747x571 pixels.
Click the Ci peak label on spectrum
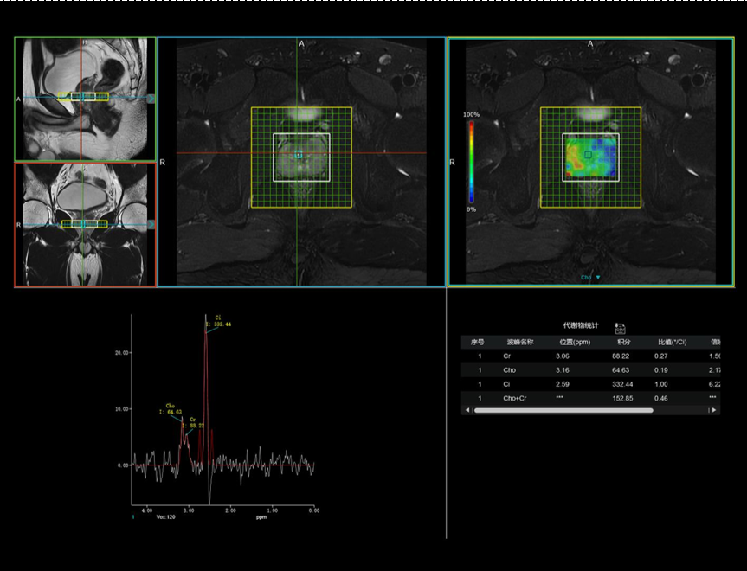(218, 320)
